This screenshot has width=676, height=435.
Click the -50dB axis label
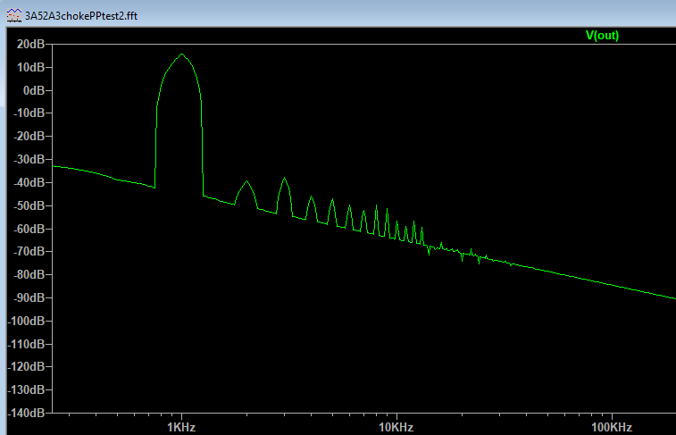click(x=29, y=205)
